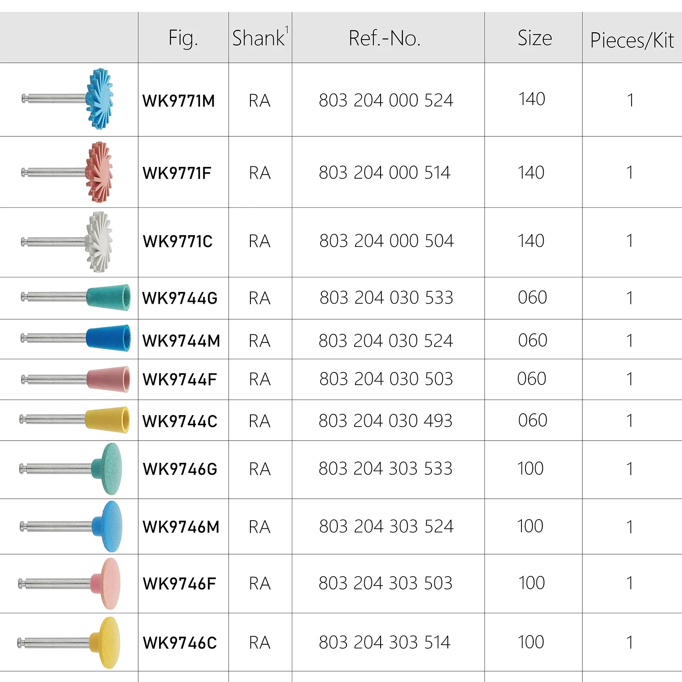Click the Pieces/Kit column header
Screen dimensions: 682x682
(x=632, y=40)
